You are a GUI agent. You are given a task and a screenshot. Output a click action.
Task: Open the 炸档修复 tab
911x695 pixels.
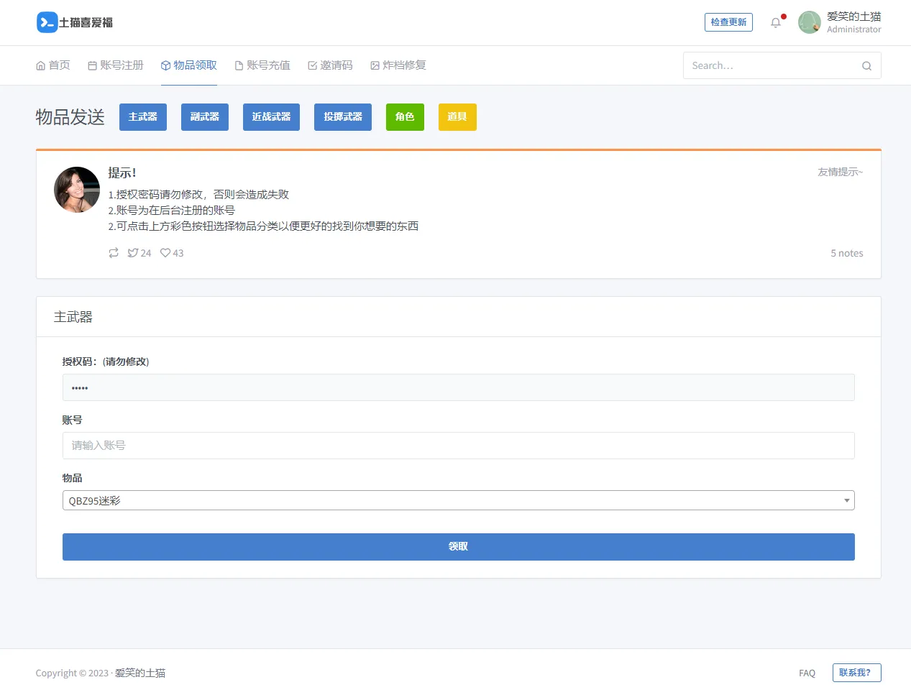398,65
